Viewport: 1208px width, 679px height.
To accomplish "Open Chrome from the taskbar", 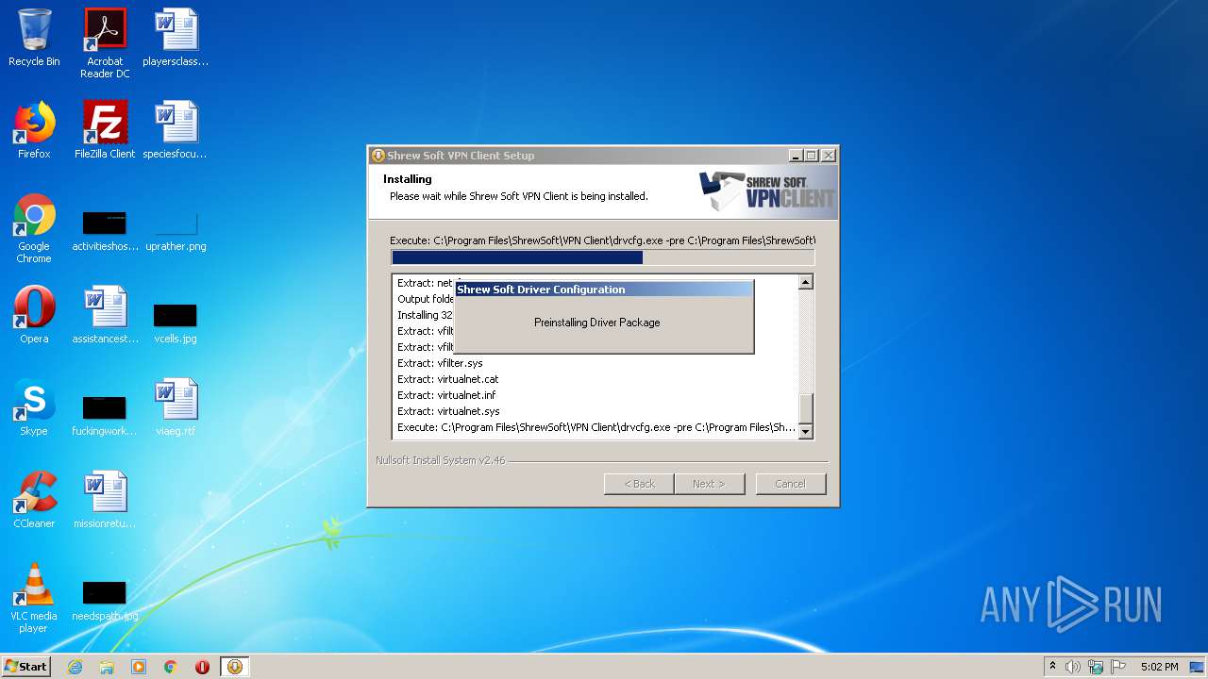I will [171, 667].
